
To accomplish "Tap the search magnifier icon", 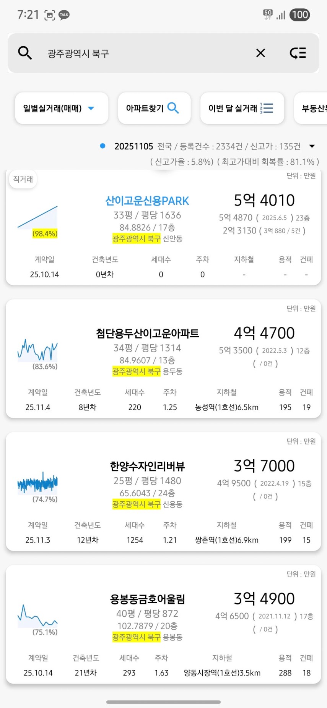I will click(x=25, y=53).
